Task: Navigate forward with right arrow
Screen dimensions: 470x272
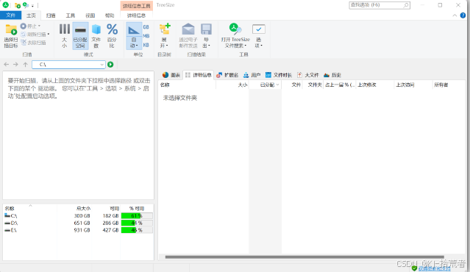Action: pyautogui.click(x=15, y=65)
